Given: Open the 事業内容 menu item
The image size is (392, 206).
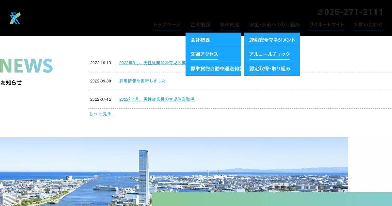Looking at the screenshot, I should point(230,25).
